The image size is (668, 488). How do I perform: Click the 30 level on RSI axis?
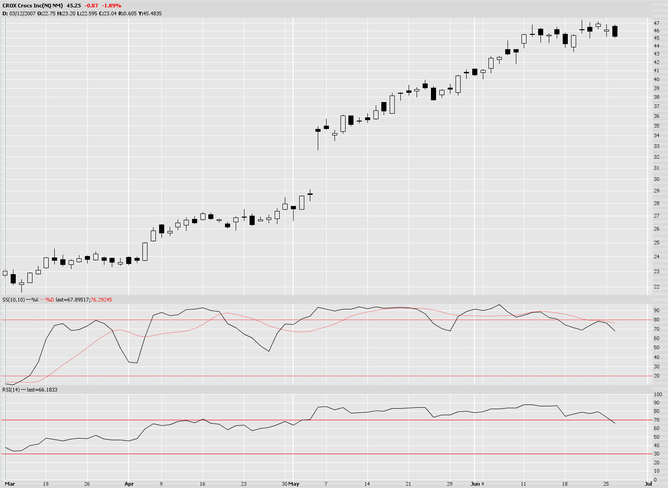click(656, 454)
